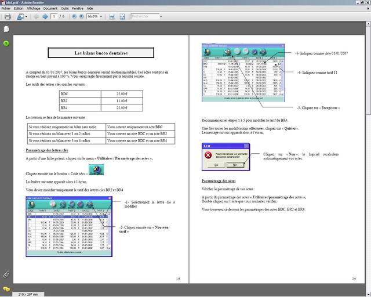Click the zoom level field showing 66,6%

pyautogui.click(x=93, y=16)
